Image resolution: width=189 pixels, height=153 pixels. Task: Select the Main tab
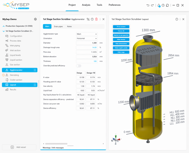(x=47, y=26)
